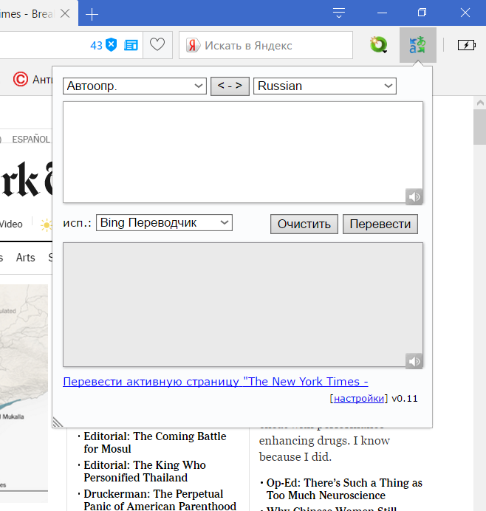Click the tracker count 43

96,46
